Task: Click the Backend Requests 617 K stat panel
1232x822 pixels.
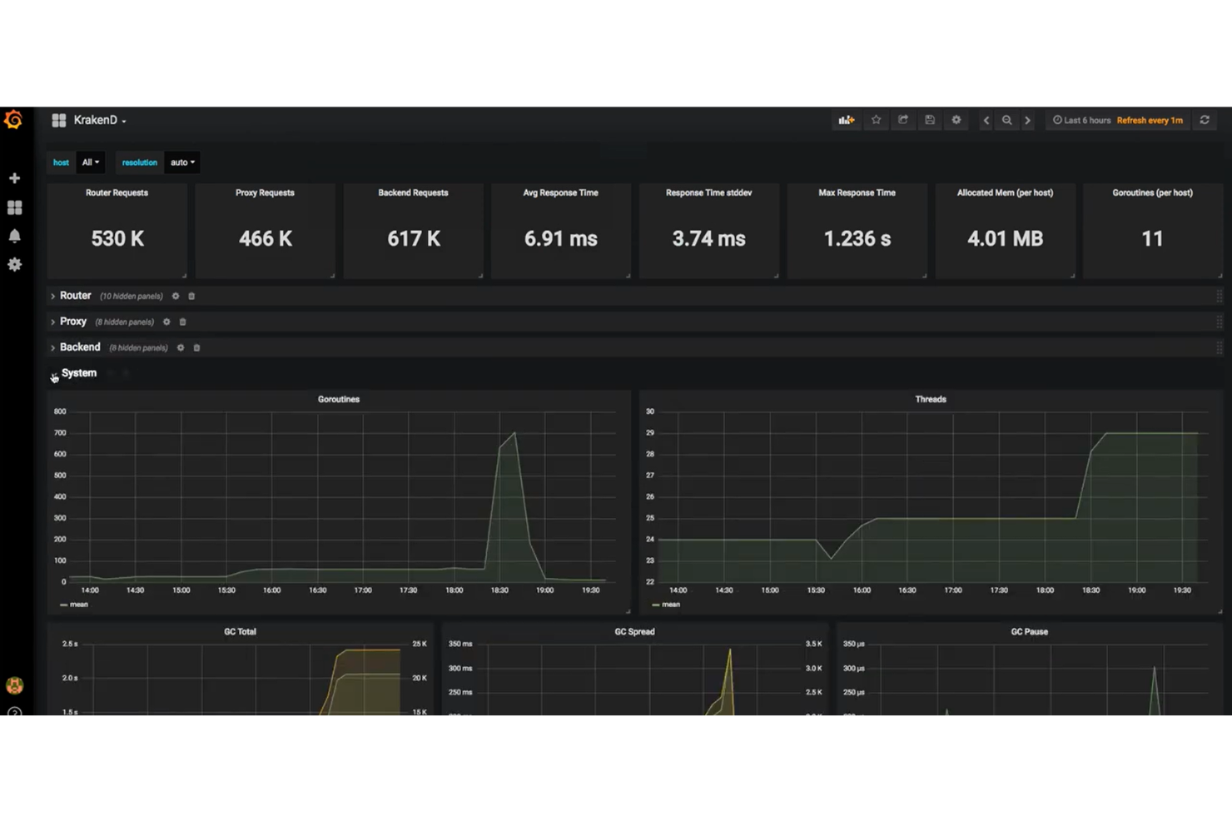Action: tap(414, 231)
